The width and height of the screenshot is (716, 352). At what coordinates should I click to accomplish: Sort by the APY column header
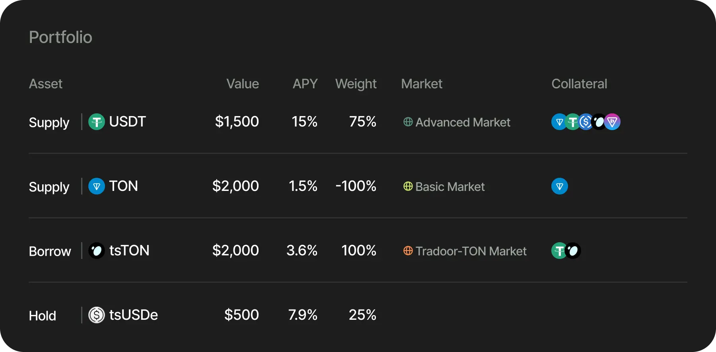tap(305, 84)
